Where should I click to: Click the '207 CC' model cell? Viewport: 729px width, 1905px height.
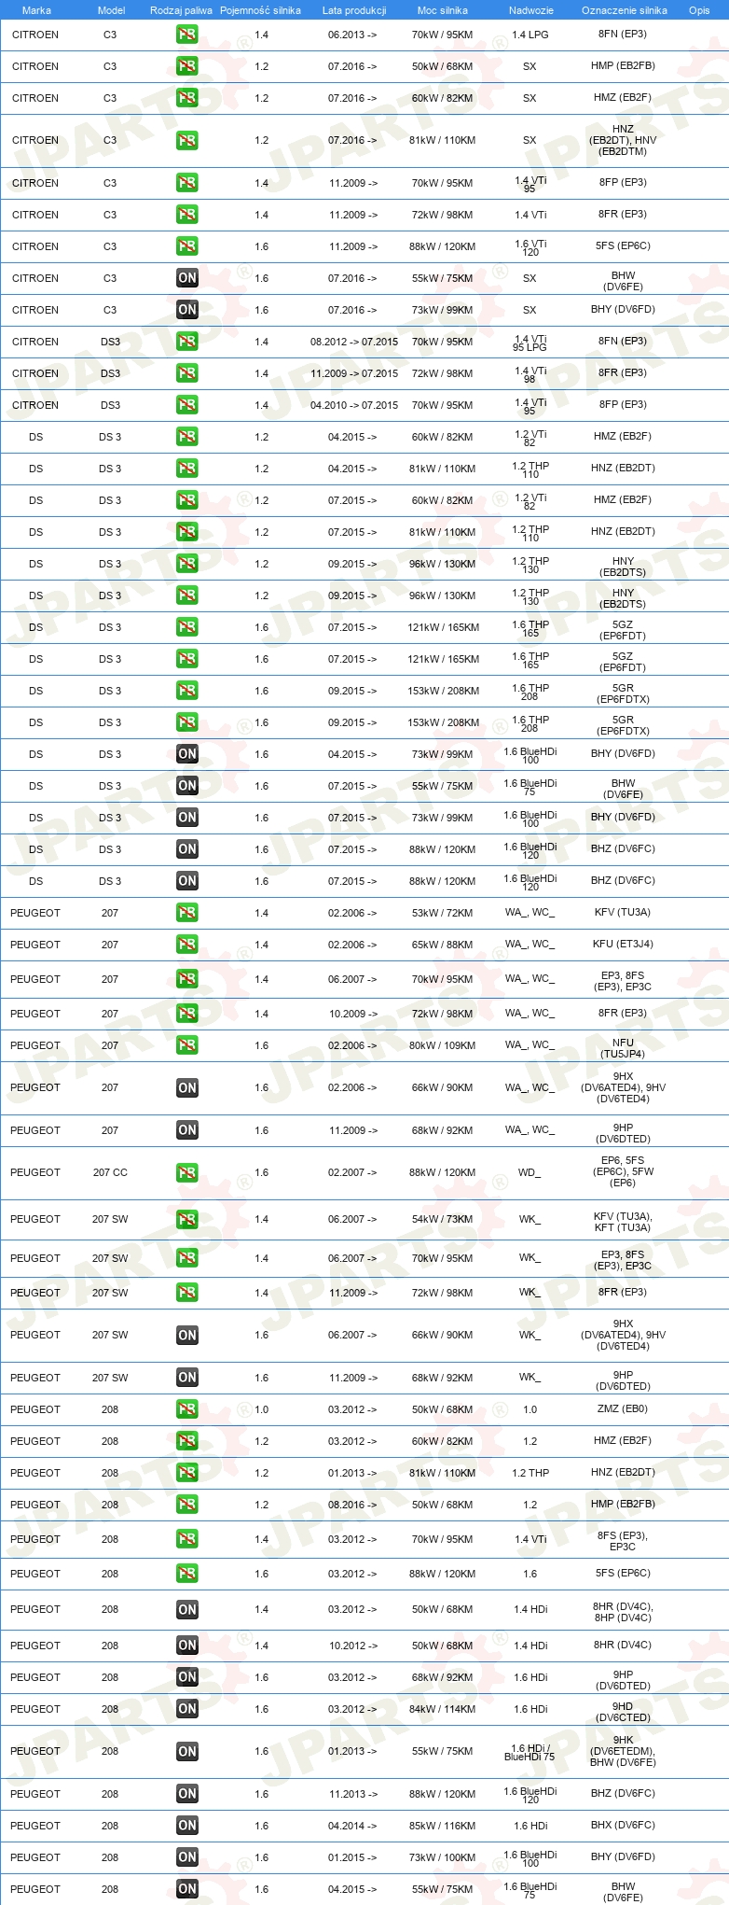[110, 1172]
